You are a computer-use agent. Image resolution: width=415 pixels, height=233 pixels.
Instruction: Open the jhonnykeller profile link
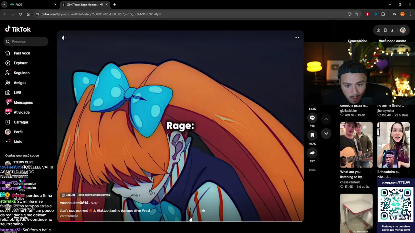(x=385, y=111)
